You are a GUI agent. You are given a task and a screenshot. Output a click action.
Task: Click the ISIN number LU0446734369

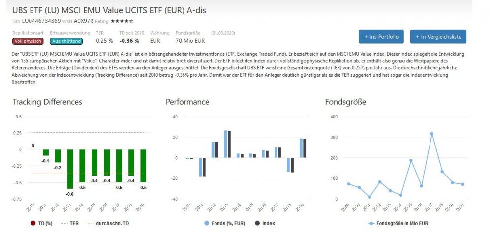click(x=41, y=21)
